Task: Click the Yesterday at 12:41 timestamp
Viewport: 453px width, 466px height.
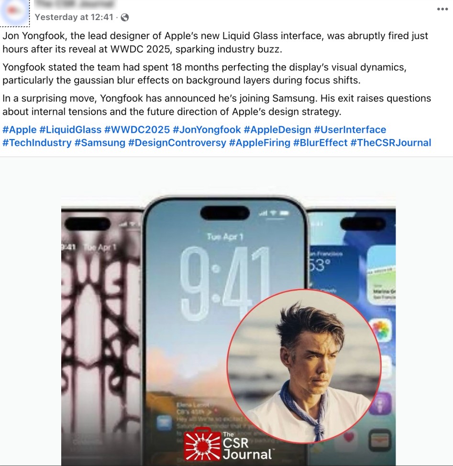Action: (x=74, y=17)
